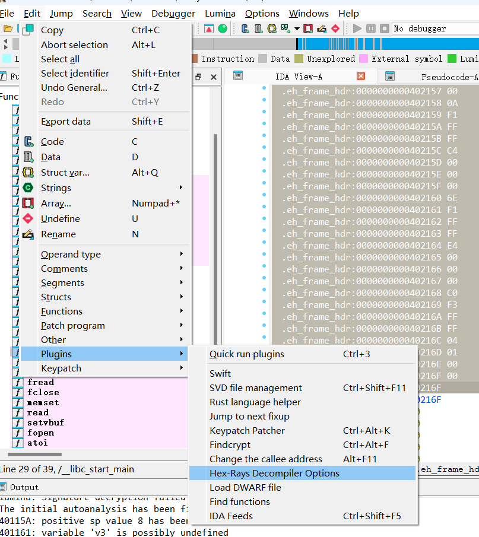The height and width of the screenshot is (537, 479).
Task: Choose Keypatch Patcher plugin entry
Action: 302,431
